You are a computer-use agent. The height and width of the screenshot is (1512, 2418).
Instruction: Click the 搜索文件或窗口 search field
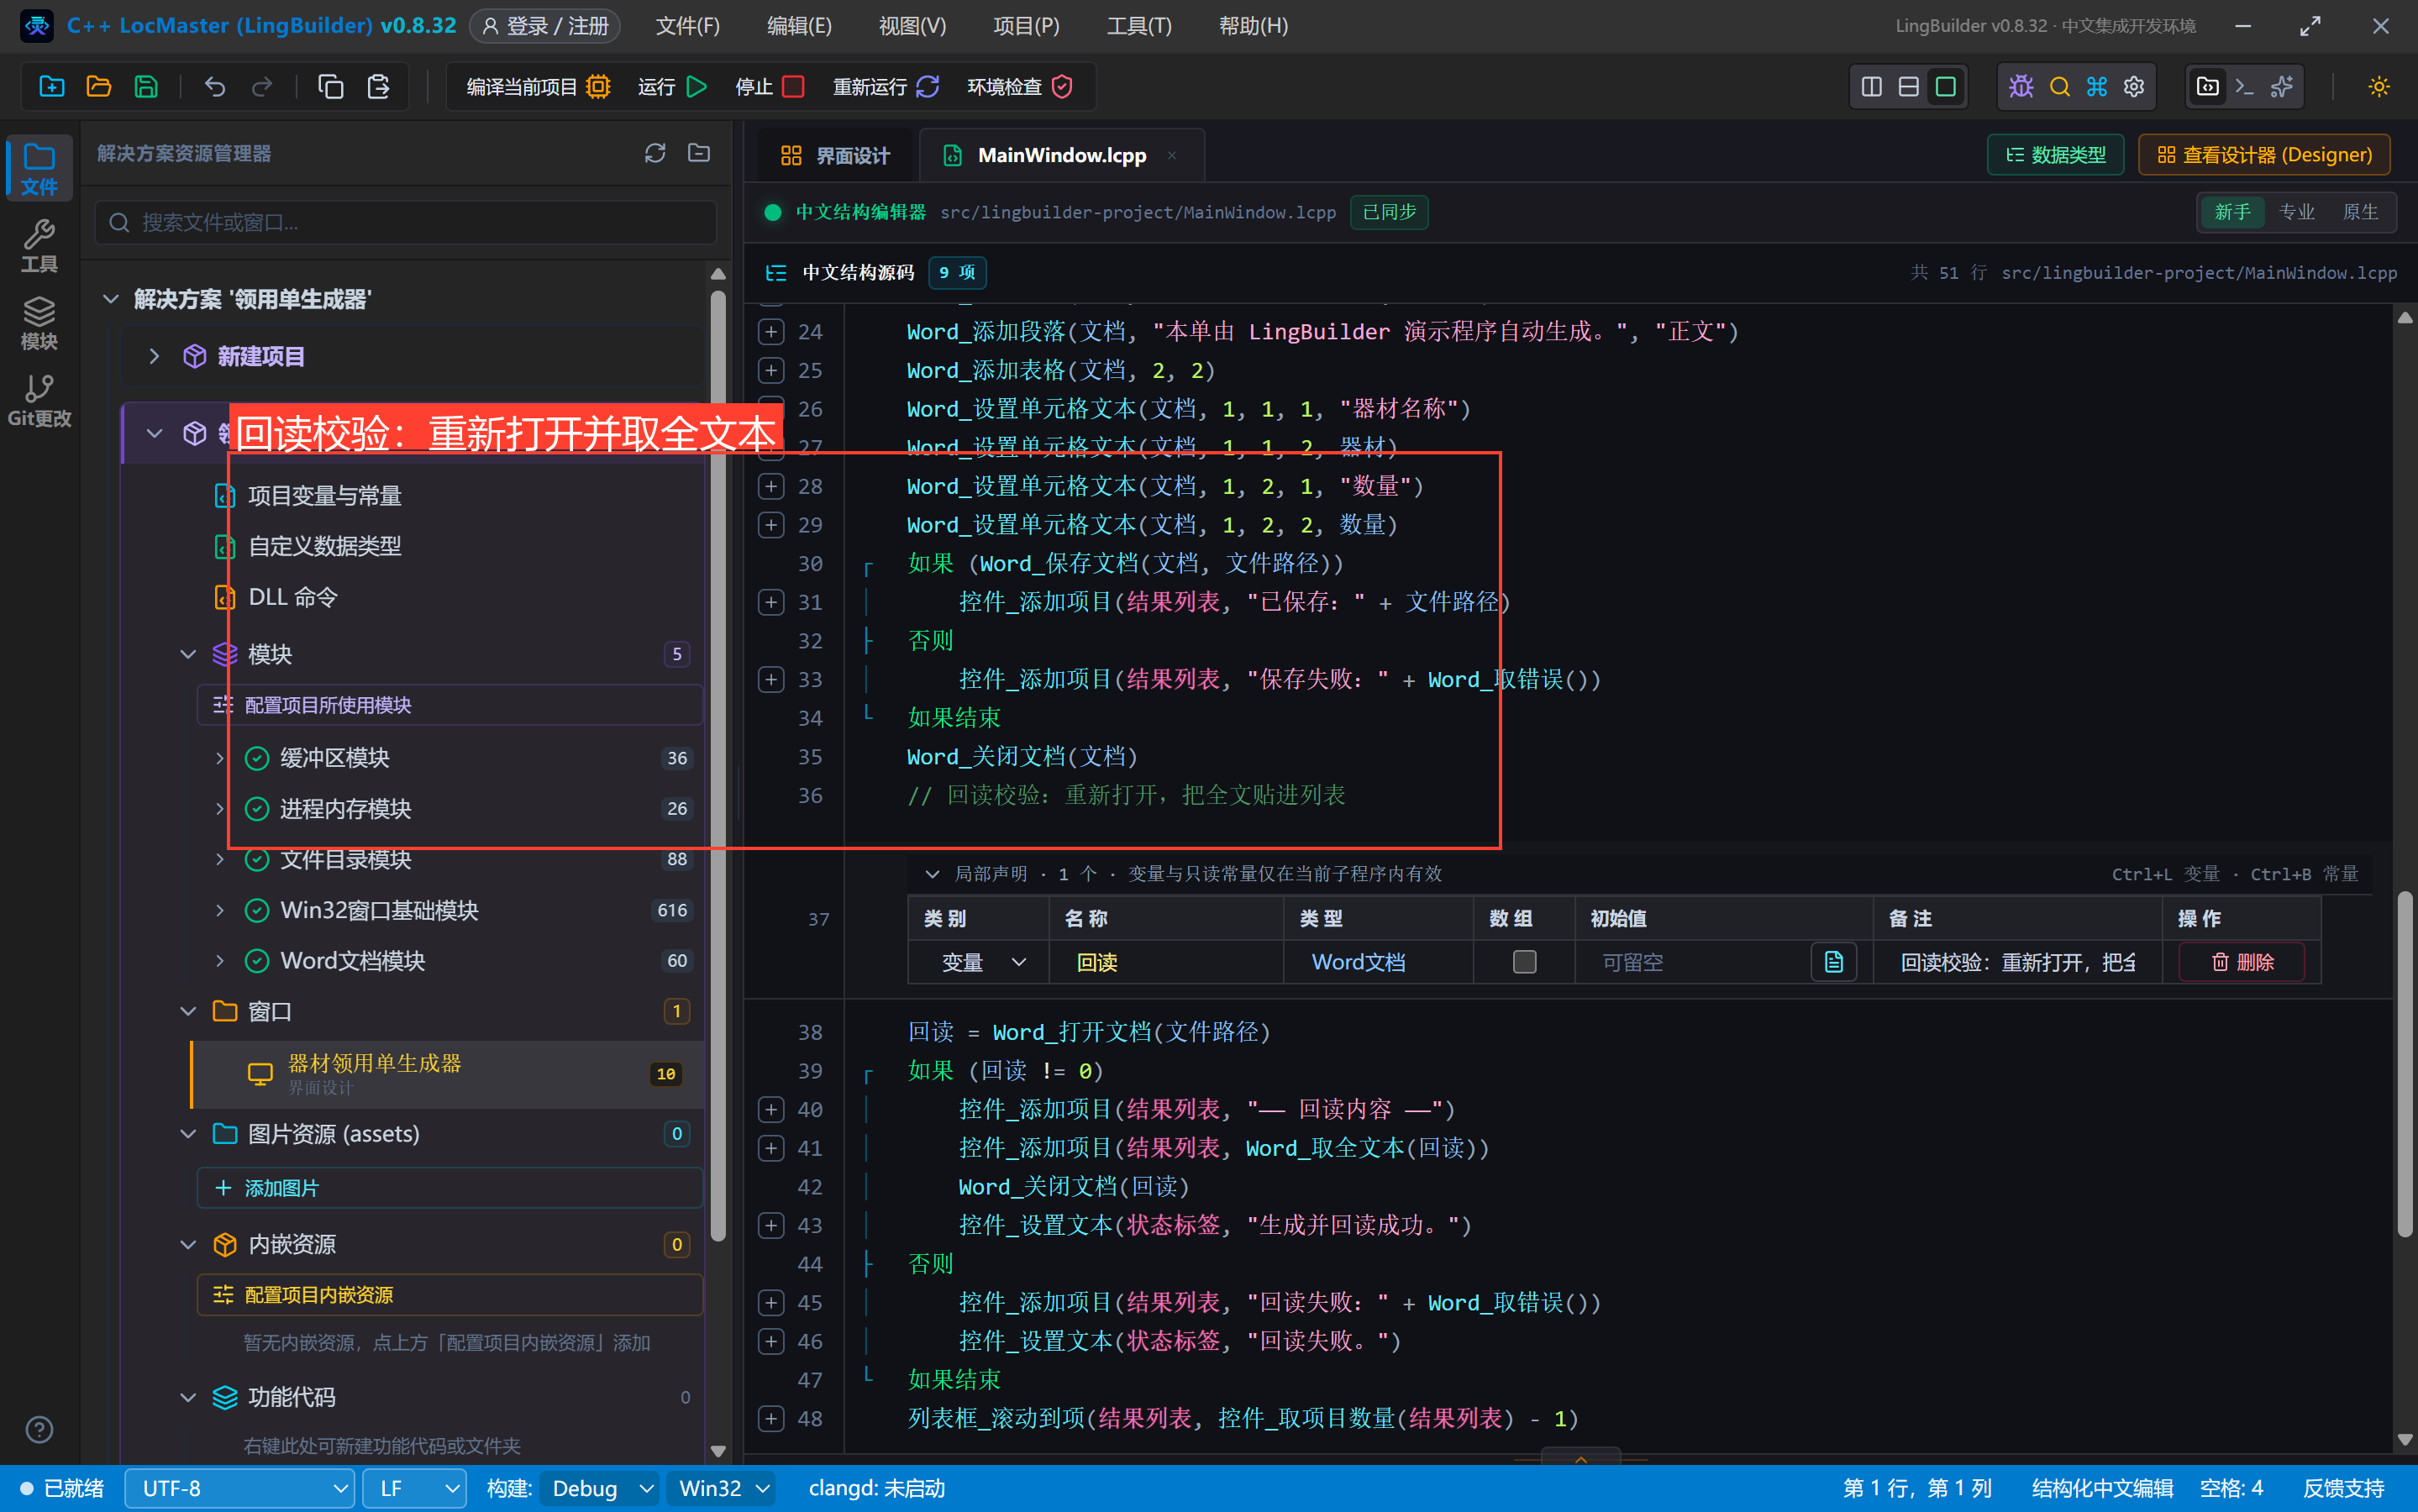point(406,222)
